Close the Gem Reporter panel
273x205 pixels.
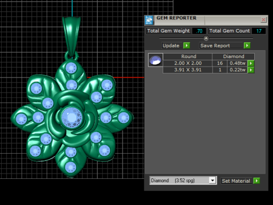[263, 20]
